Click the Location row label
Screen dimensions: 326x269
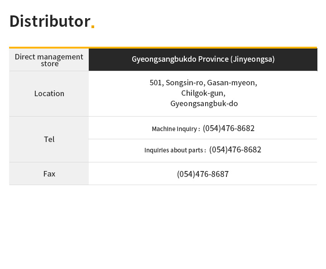[x=49, y=94]
